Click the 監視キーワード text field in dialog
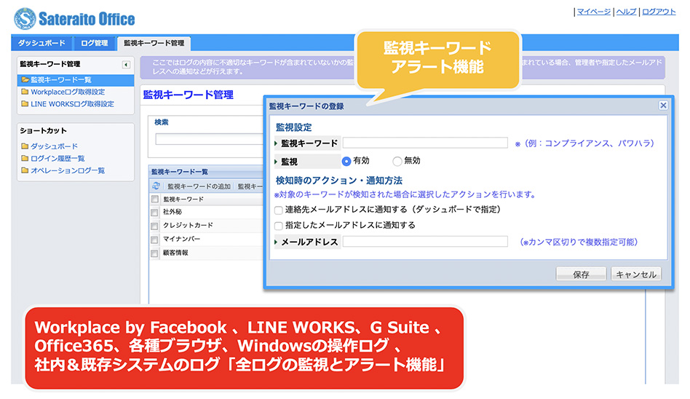690x399 pixels. coord(425,143)
